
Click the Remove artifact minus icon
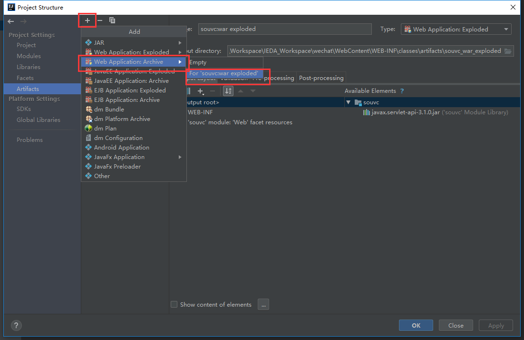(99, 20)
